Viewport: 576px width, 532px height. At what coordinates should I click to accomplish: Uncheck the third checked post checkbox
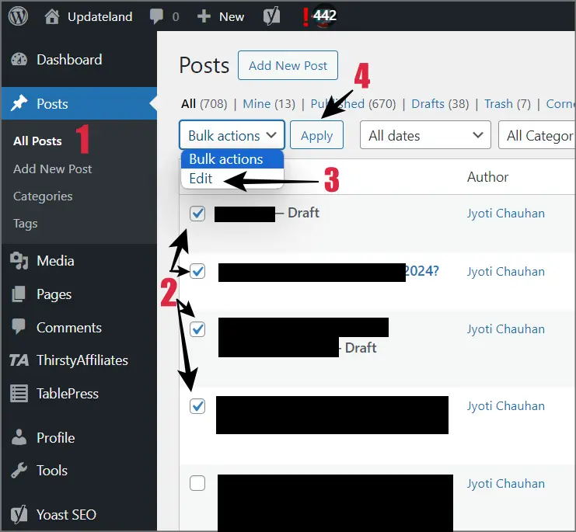tap(197, 329)
